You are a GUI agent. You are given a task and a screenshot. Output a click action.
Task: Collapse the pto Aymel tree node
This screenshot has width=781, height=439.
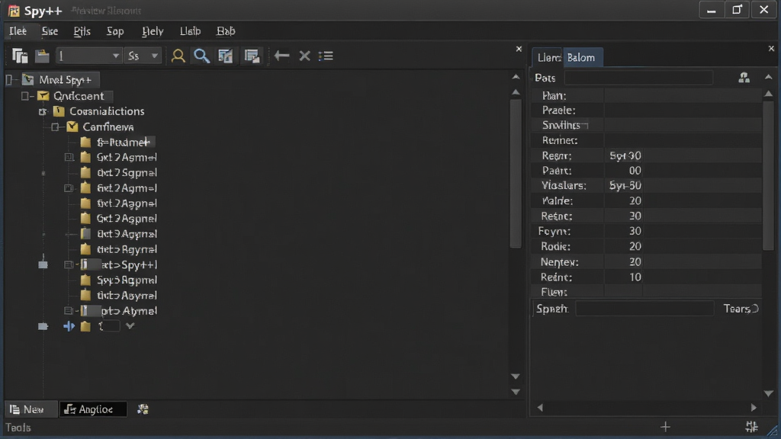[69, 311]
